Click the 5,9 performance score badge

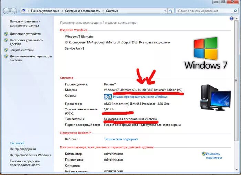(108, 97)
